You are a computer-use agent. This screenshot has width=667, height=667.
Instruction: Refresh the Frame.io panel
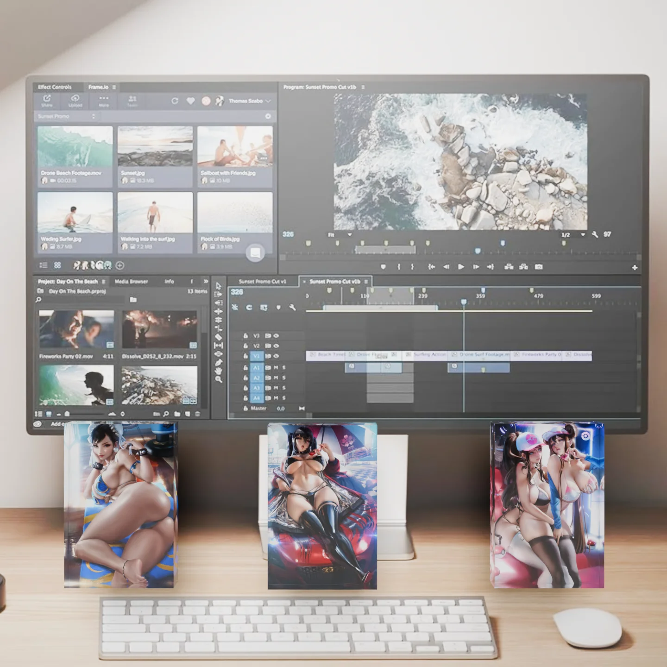175,101
